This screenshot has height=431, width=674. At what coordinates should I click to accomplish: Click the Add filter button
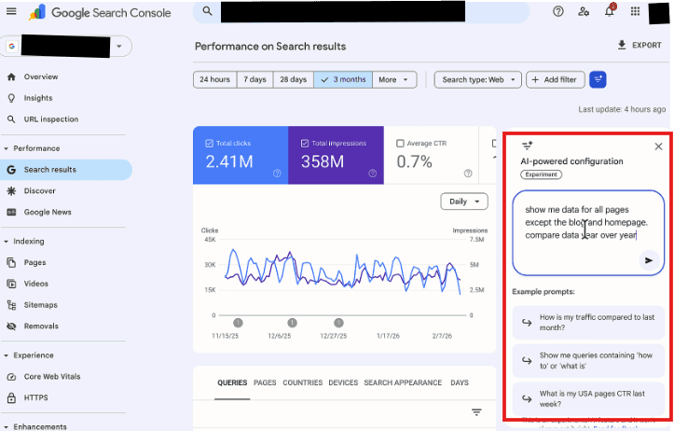coord(556,79)
